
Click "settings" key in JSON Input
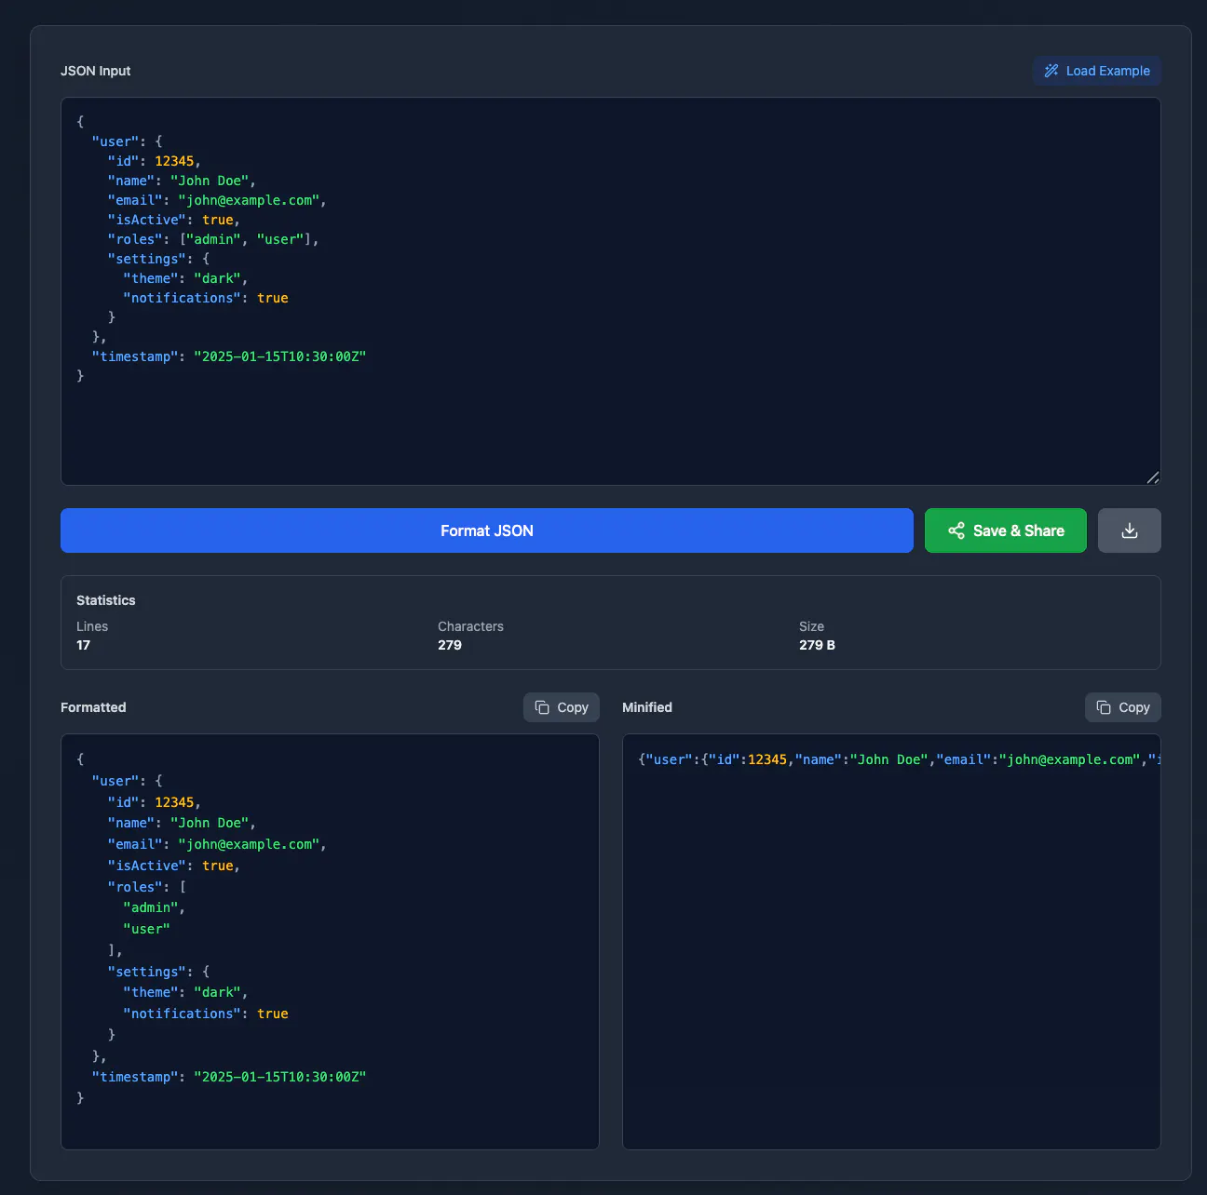tap(147, 259)
